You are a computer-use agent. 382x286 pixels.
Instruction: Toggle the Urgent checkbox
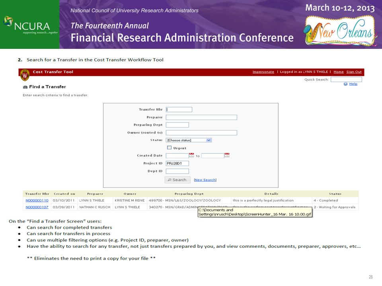(170, 148)
